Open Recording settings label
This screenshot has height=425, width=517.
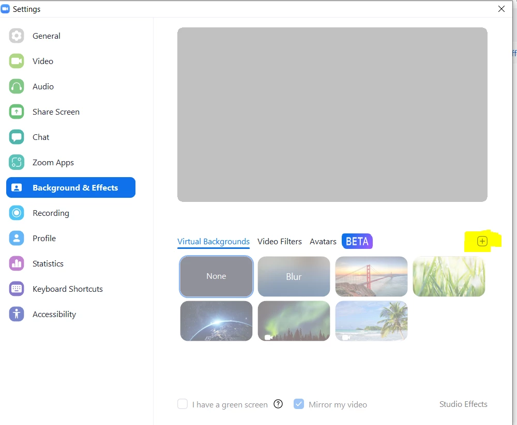point(51,213)
